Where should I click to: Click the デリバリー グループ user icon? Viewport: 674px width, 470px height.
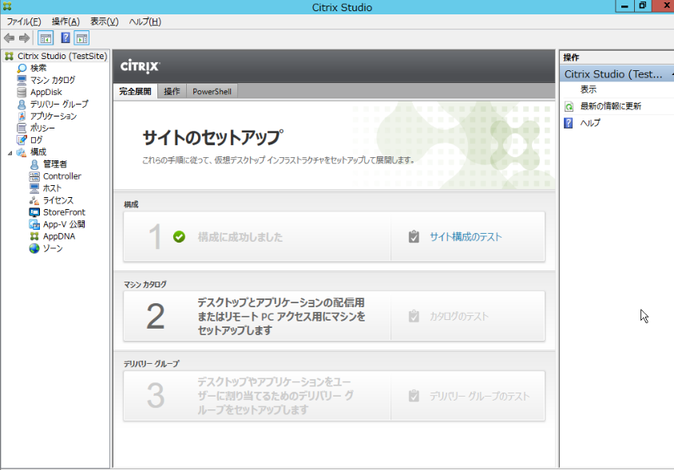coord(22,104)
